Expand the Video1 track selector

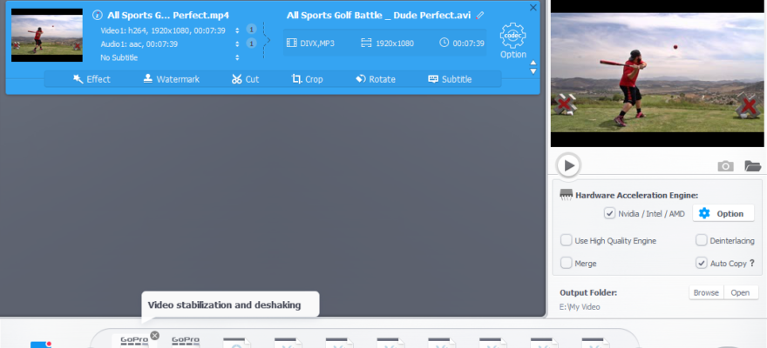tap(237, 30)
